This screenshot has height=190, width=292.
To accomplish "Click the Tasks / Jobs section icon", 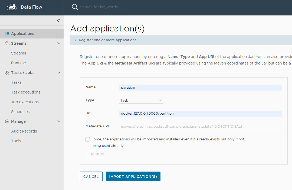I will pyautogui.click(x=7, y=73).
